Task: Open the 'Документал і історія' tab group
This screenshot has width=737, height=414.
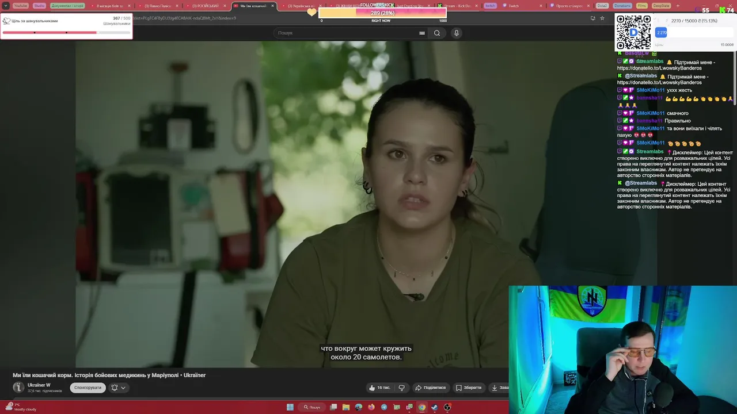Action: (x=67, y=6)
